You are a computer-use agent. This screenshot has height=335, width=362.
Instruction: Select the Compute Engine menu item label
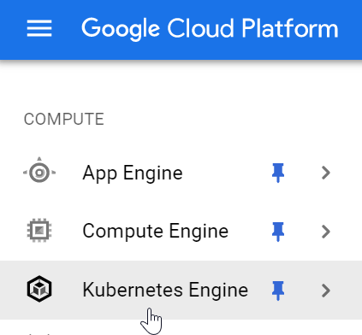[x=156, y=231]
